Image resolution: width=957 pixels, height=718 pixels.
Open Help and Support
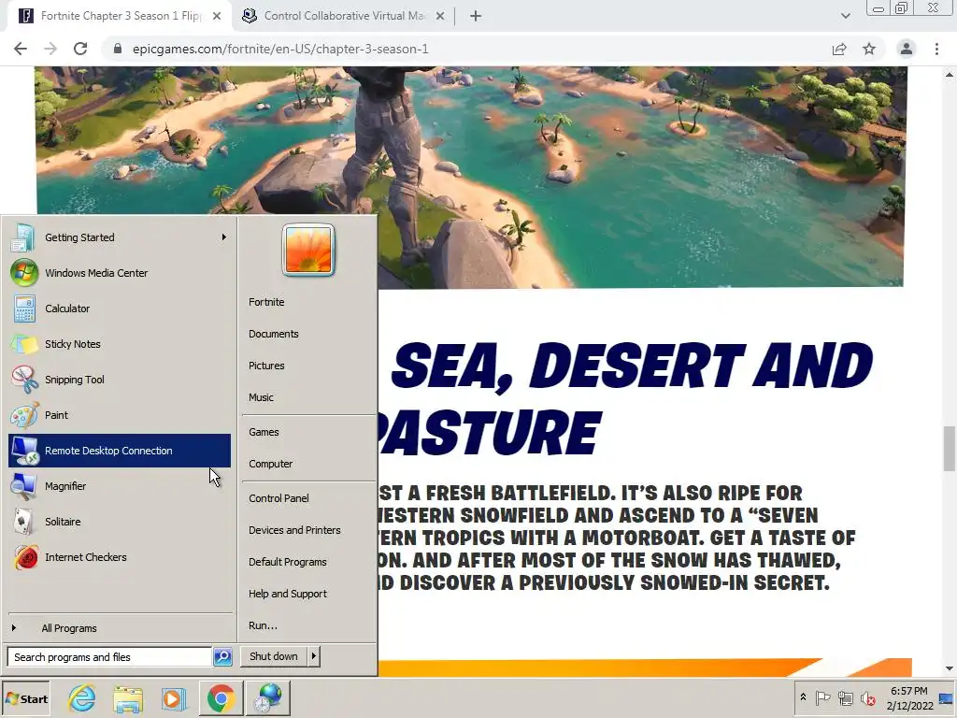click(x=288, y=594)
